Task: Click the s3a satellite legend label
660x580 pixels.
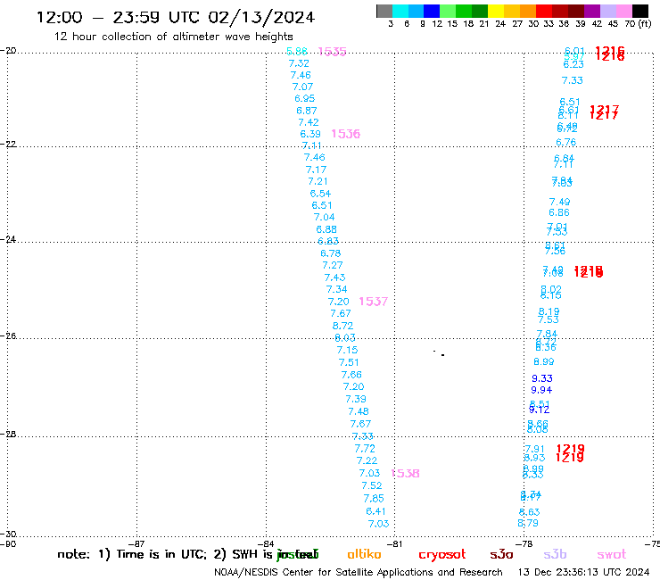Action: tap(501, 555)
